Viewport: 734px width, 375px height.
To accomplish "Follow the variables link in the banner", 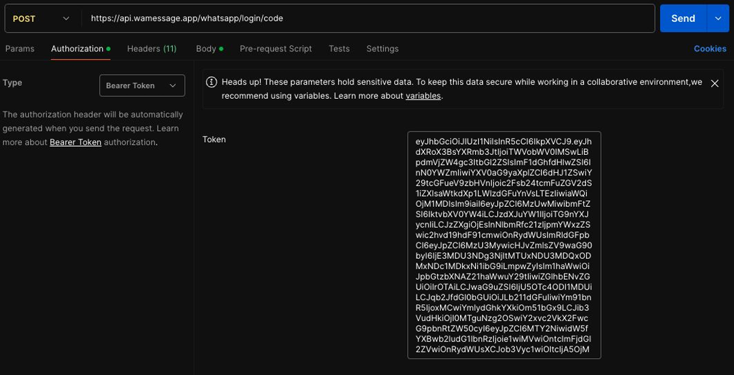I will [x=423, y=96].
